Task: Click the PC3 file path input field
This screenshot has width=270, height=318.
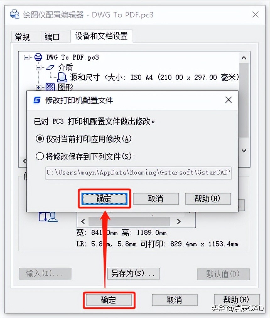Action: coord(138,173)
